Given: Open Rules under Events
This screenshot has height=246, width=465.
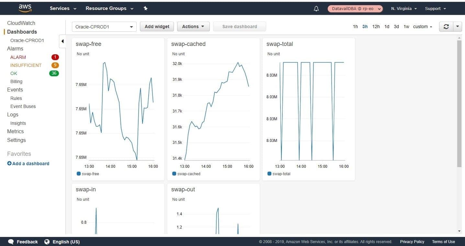Looking at the screenshot, I should pos(16,98).
